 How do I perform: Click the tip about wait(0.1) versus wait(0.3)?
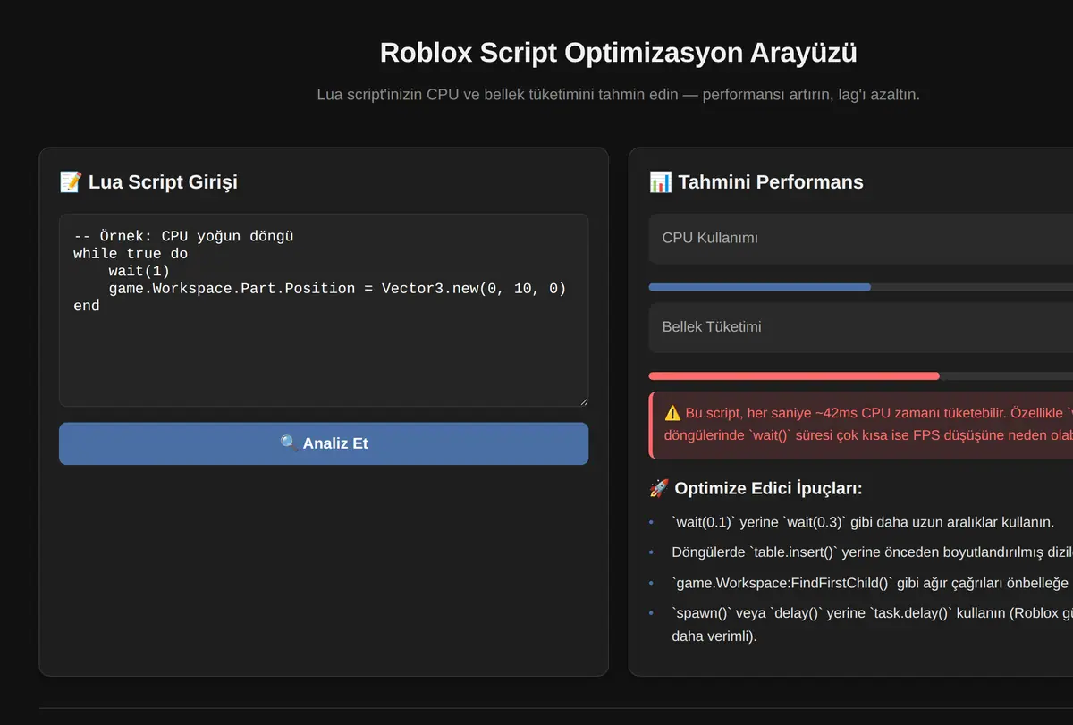pos(863,522)
